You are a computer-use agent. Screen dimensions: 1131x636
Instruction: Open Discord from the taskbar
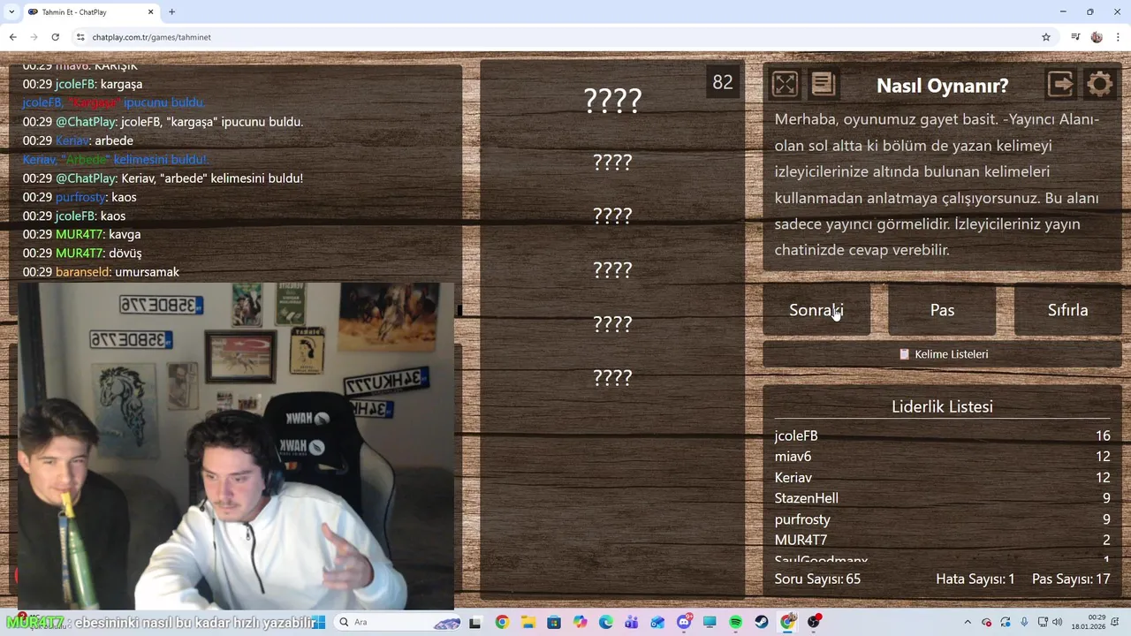[x=684, y=623]
